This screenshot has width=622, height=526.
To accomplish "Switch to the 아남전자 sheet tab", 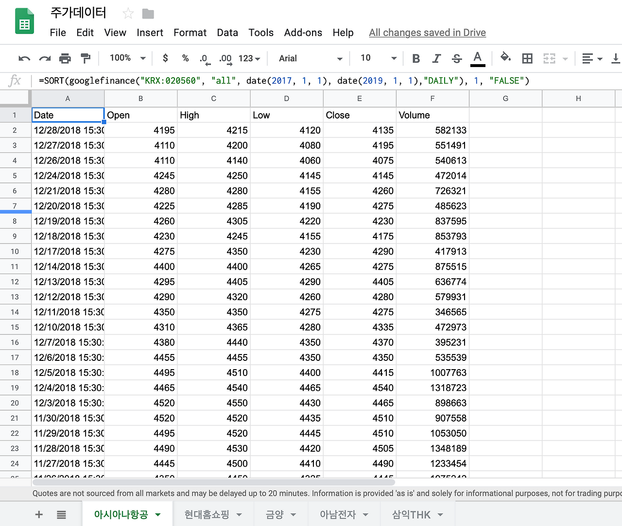I will click(338, 514).
